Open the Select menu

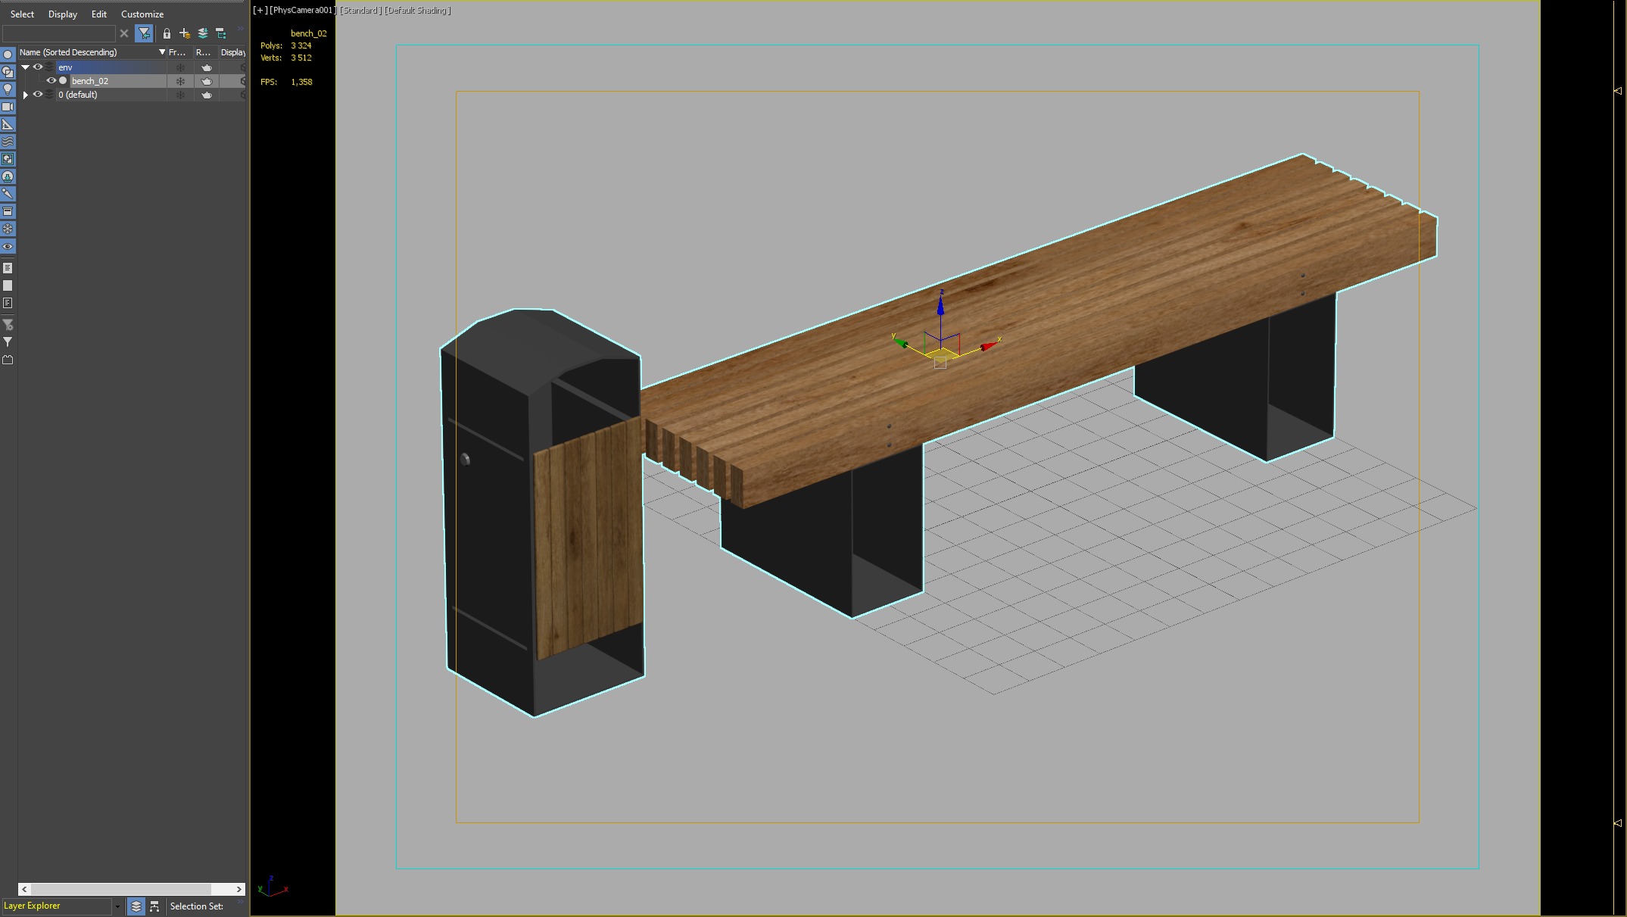(22, 14)
